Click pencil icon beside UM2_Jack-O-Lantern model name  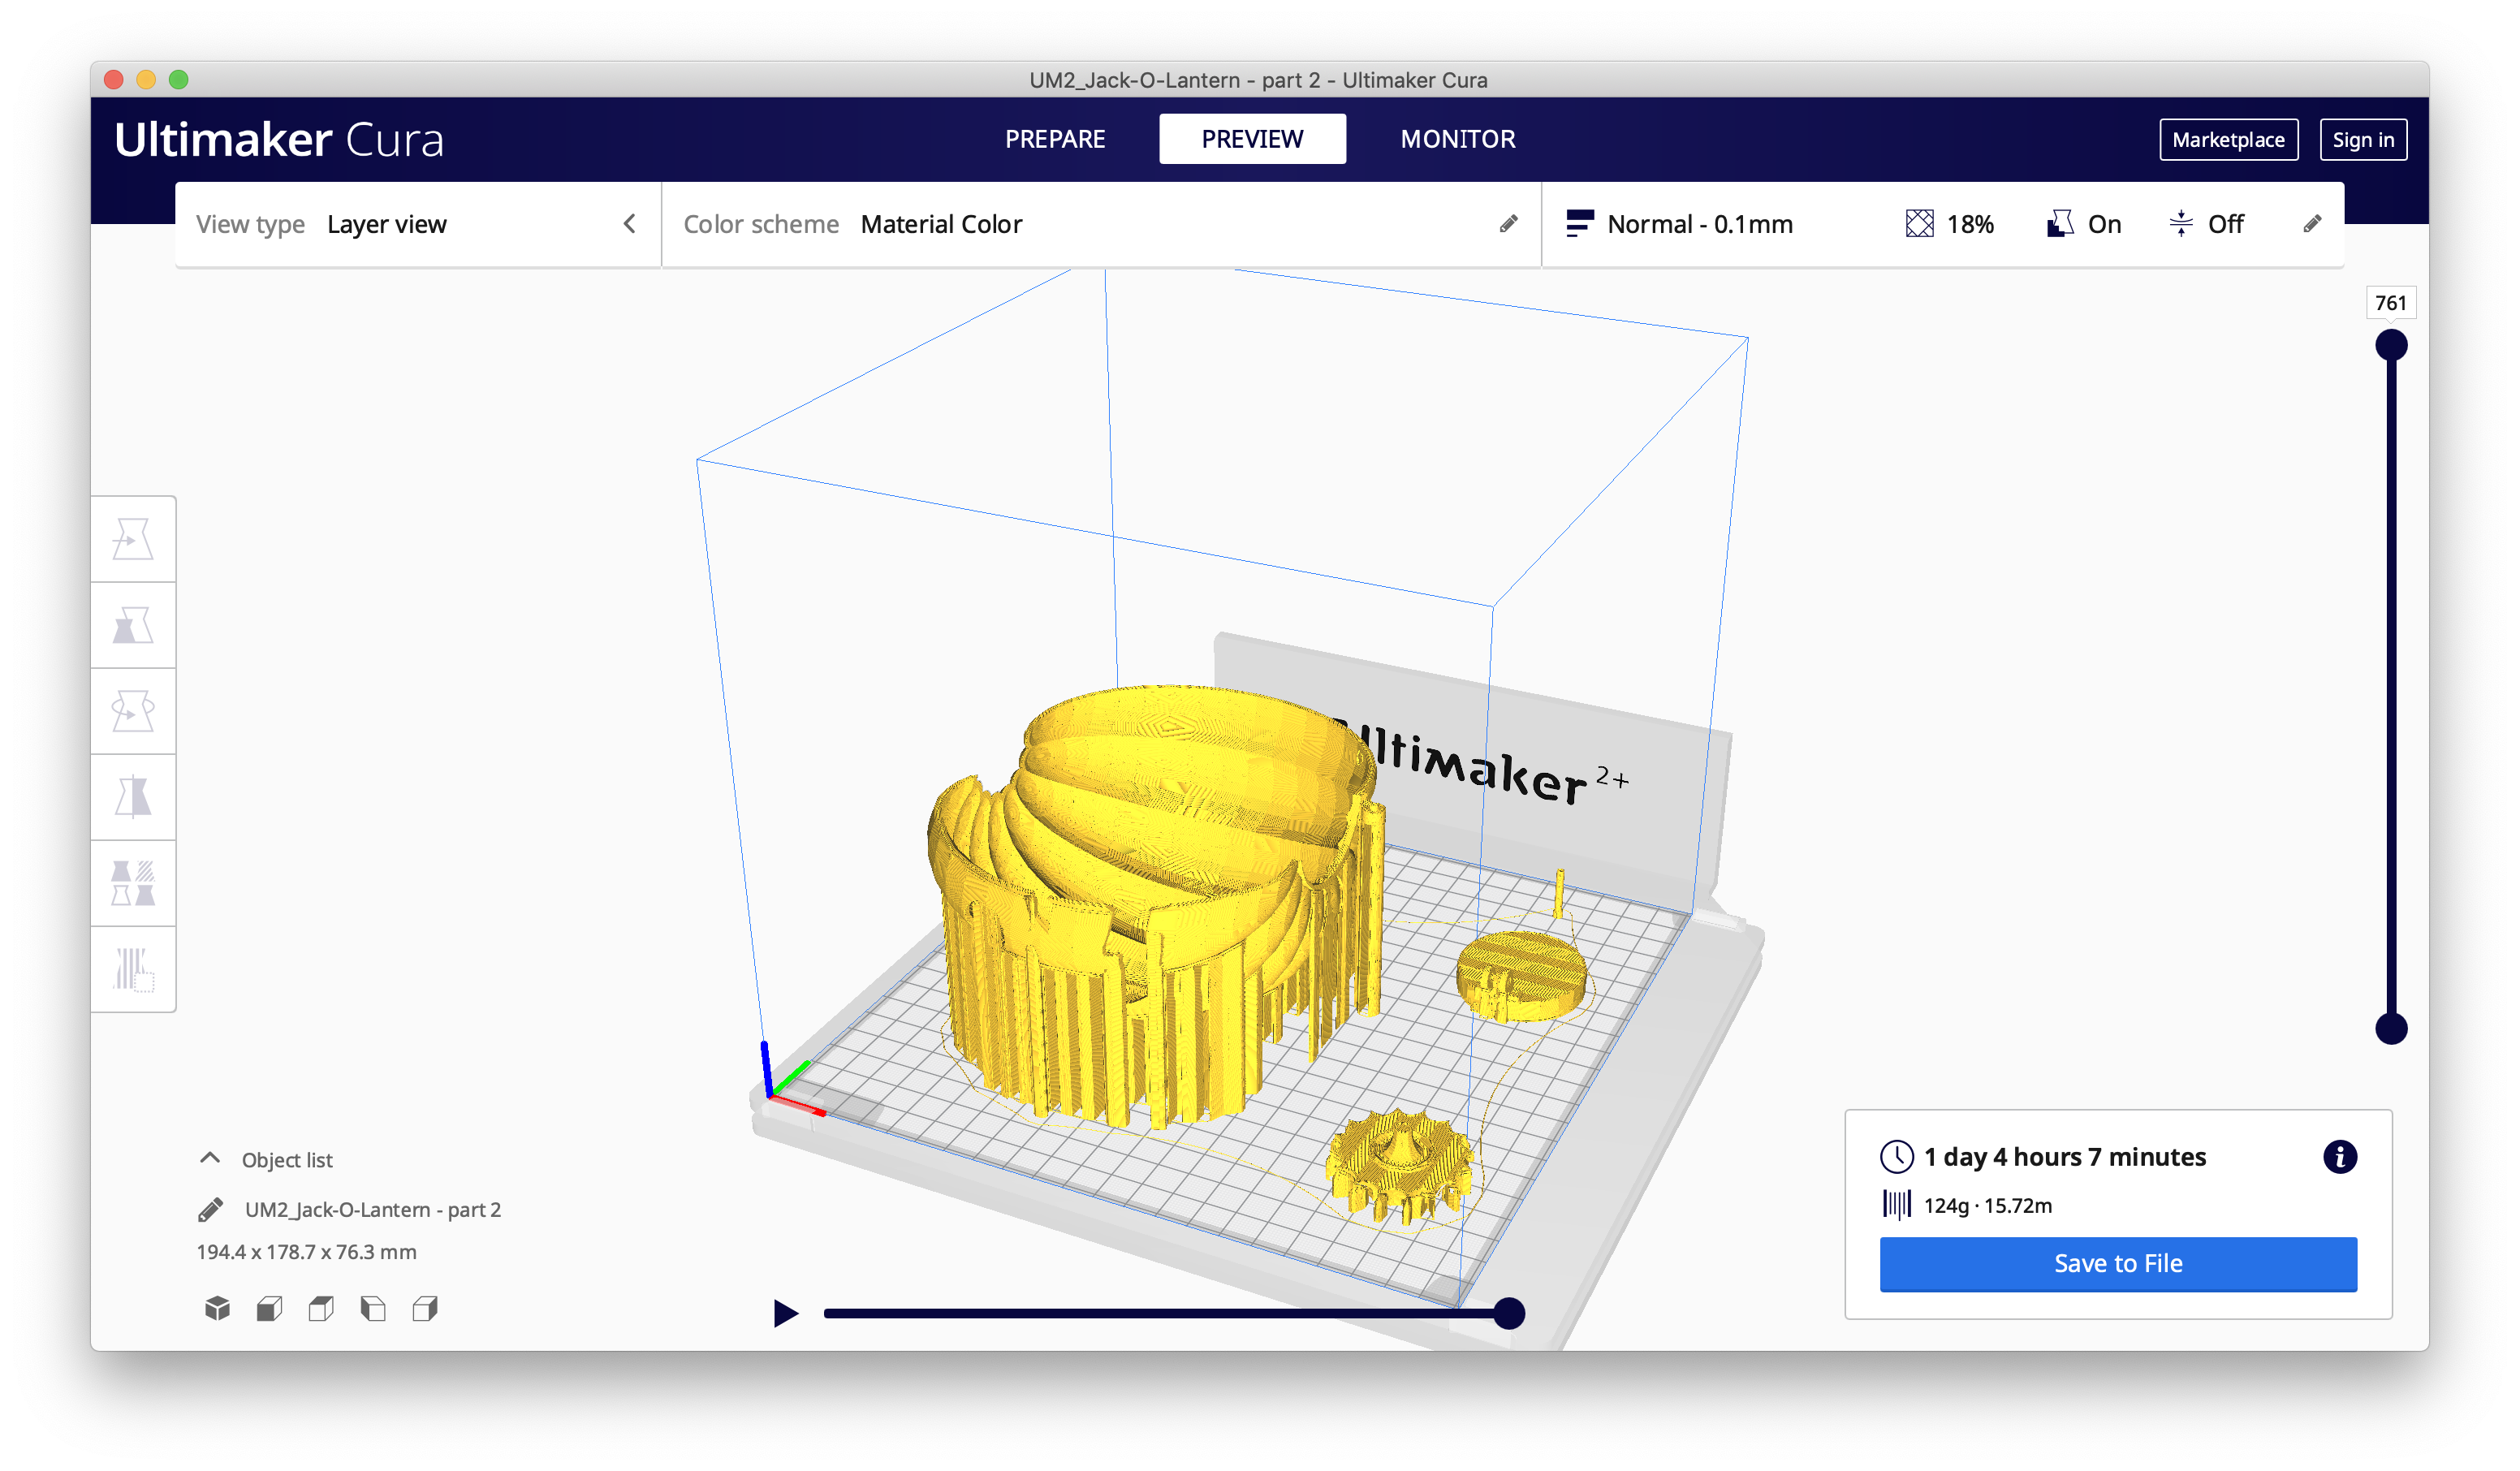point(211,1210)
